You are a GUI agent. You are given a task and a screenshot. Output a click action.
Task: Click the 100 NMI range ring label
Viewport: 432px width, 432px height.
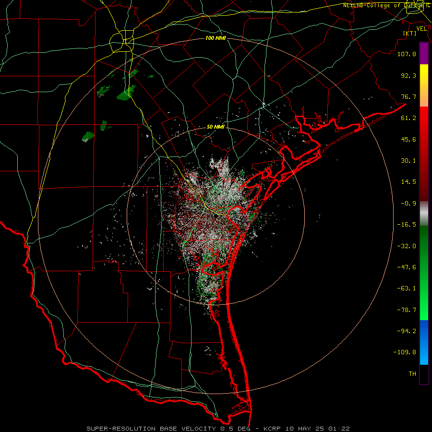pos(216,38)
